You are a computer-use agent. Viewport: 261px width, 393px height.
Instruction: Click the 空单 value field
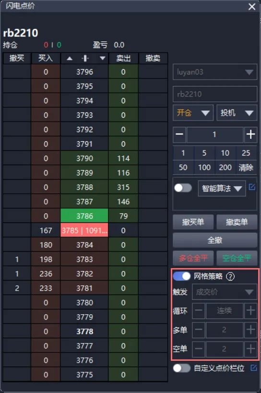click(225, 349)
